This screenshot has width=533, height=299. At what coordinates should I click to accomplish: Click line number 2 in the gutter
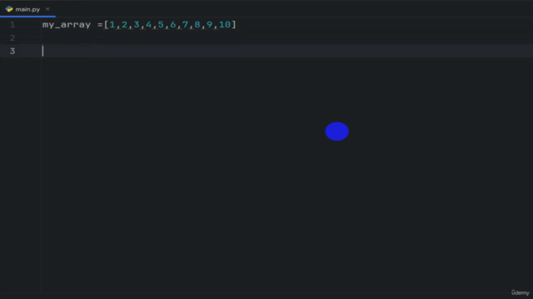(12, 38)
